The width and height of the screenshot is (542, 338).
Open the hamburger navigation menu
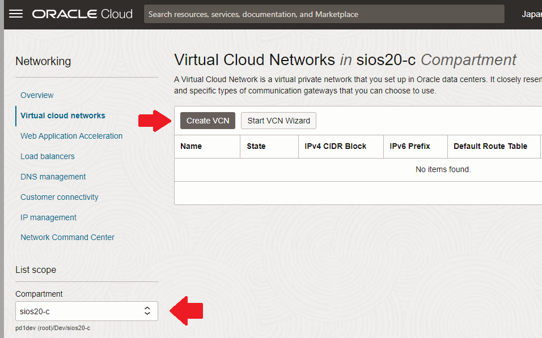tap(16, 14)
